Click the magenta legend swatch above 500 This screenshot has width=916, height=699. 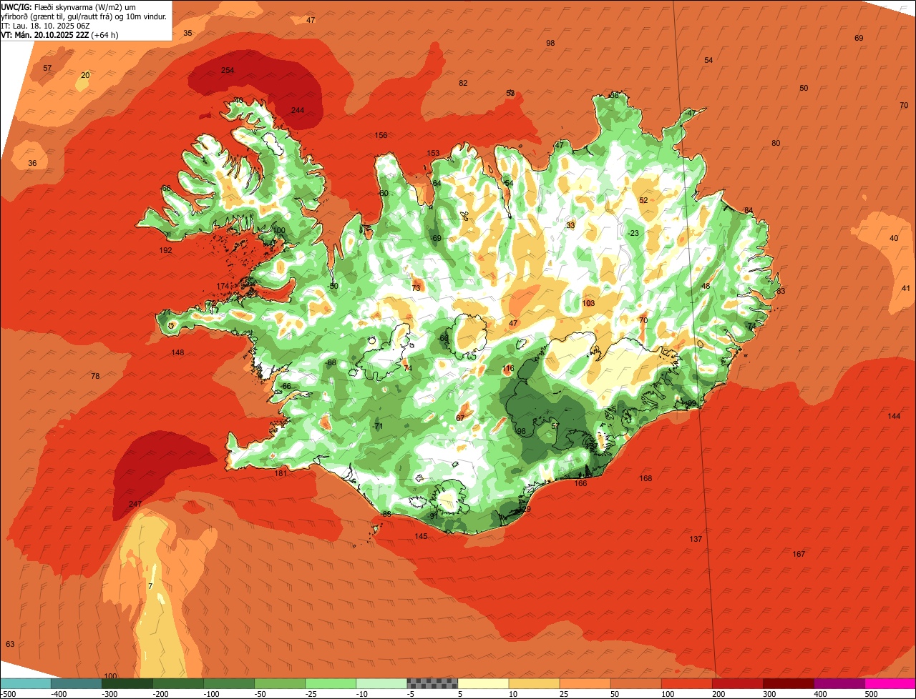pyautogui.click(x=890, y=683)
